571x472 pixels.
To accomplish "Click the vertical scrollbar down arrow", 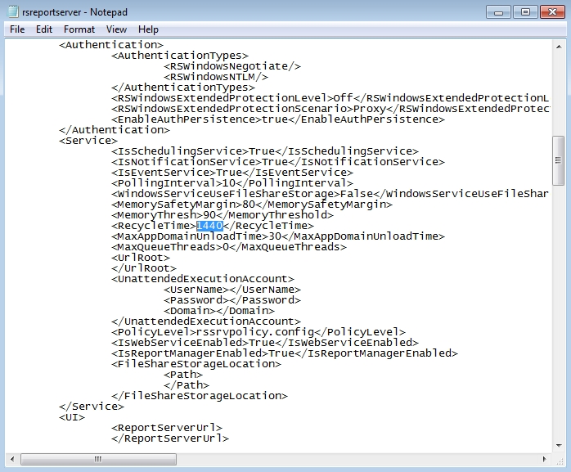I will click(x=559, y=445).
